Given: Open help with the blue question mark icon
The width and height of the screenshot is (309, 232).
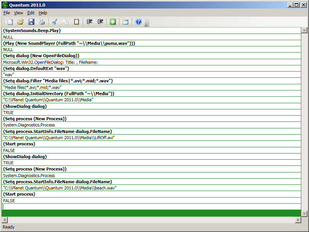Looking at the screenshot, I should [139, 22].
